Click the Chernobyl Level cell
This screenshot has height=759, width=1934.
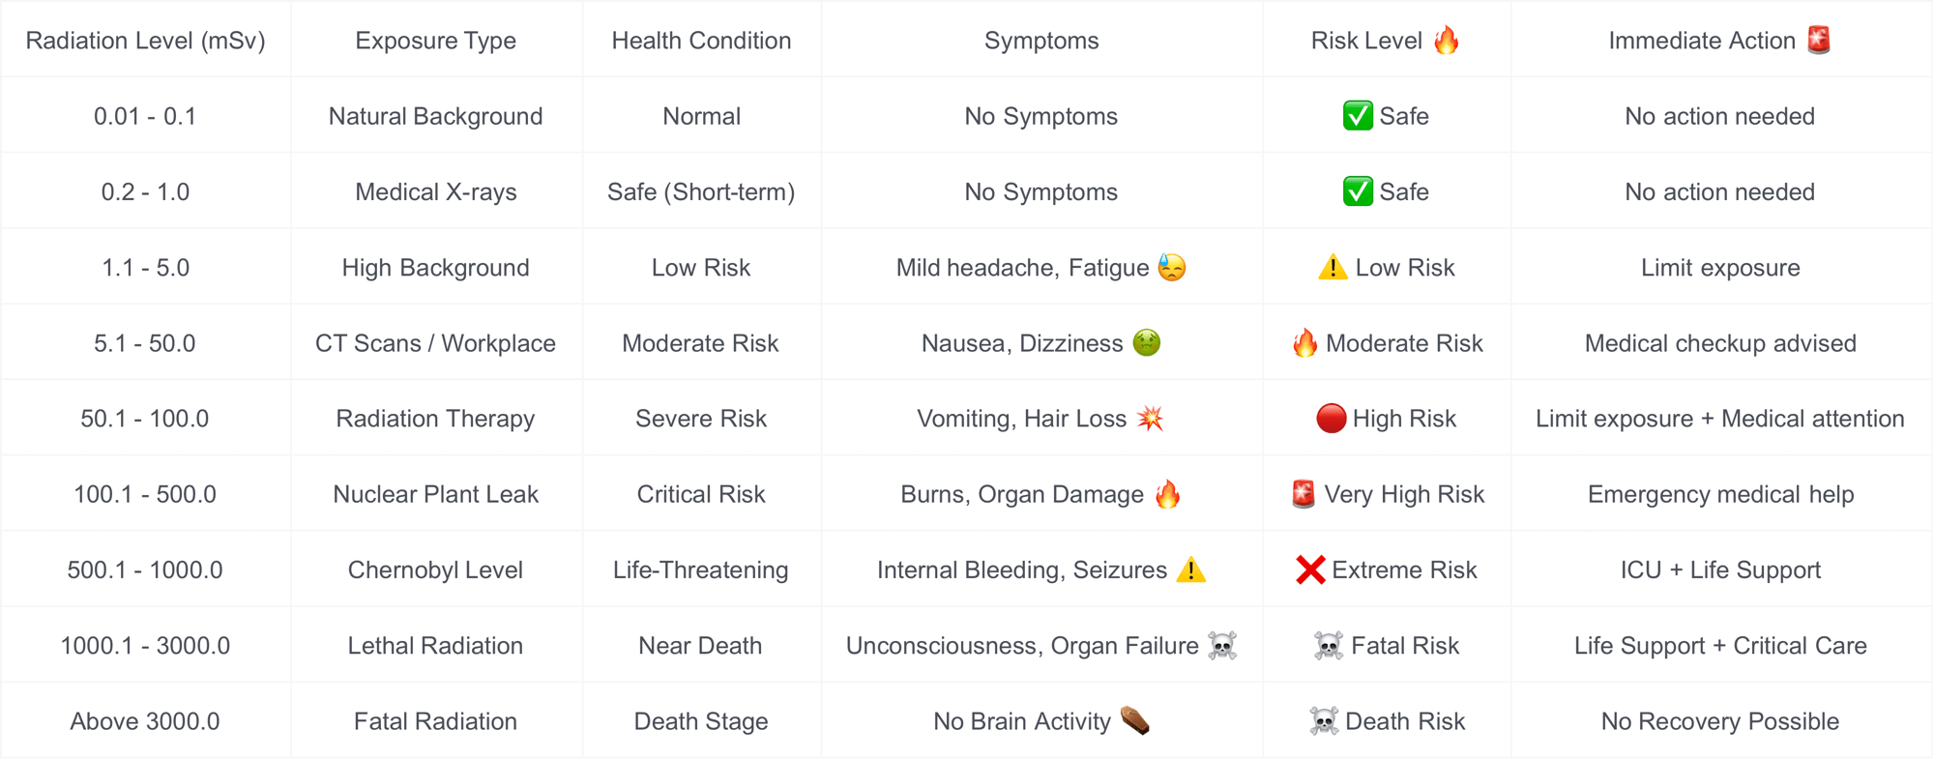coord(435,570)
